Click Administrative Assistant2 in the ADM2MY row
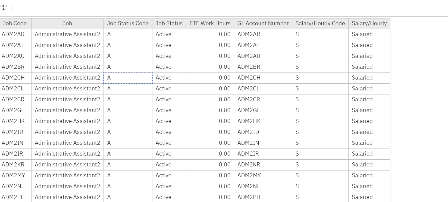The width and height of the screenshot is (448, 202). [x=67, y=176]
